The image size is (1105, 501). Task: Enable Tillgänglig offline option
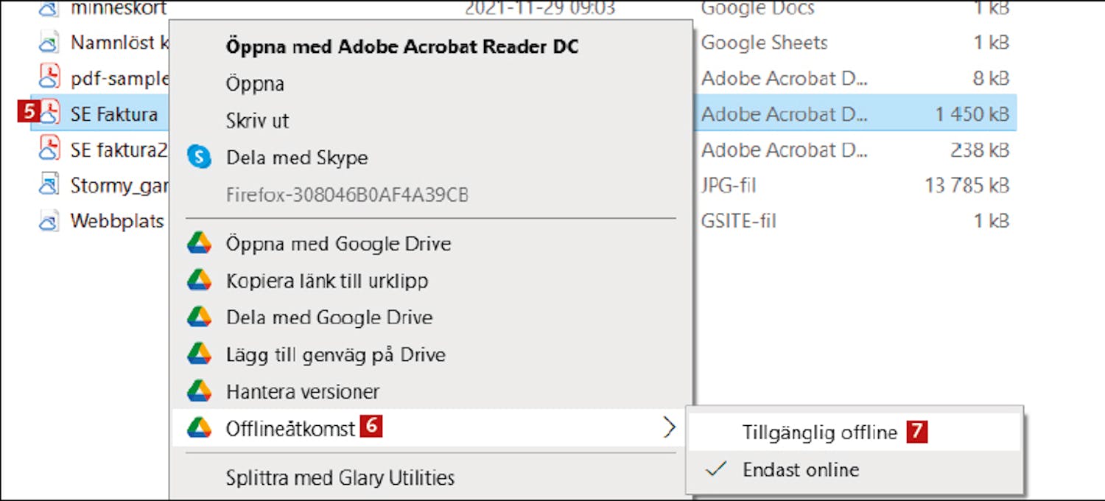click(x=819, y=432)
